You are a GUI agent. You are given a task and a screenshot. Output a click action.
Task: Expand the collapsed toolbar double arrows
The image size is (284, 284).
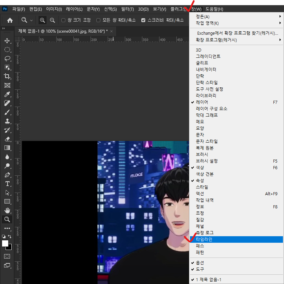[x=3, y=28]
